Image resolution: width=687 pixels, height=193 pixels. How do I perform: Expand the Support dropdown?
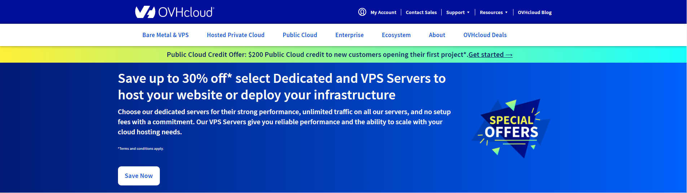pos(458,12)
